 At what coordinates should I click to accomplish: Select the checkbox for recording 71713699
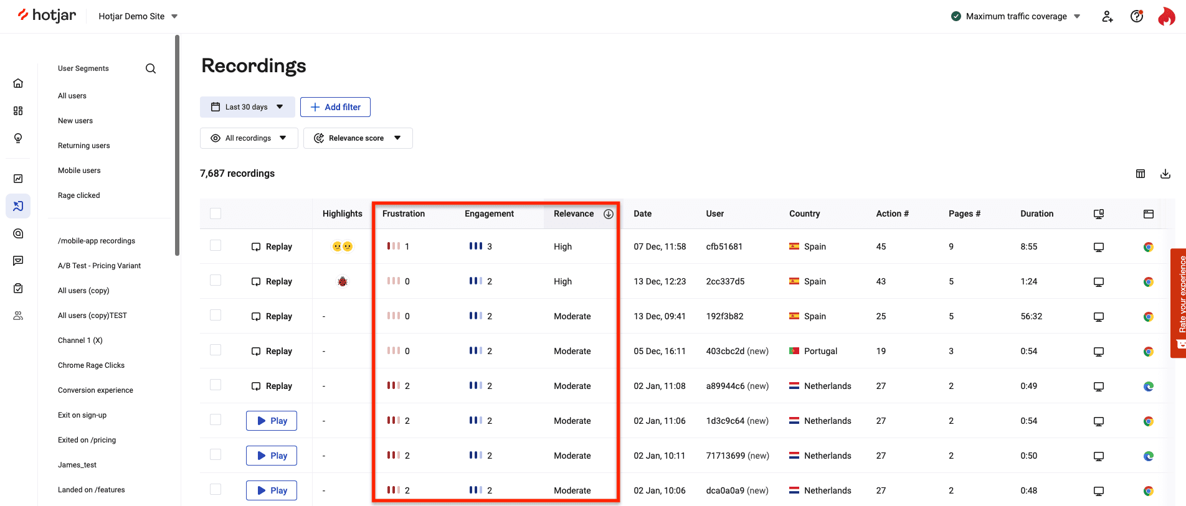216,454
